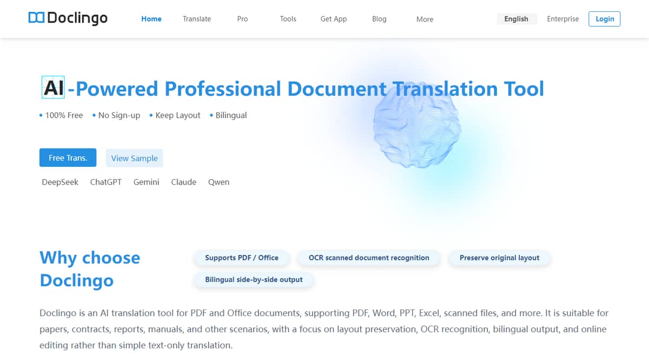Viewport: 649px width, 364px height.
Task: Go to the Get App page
Action: pyautogui.click(x=334, y=19)
